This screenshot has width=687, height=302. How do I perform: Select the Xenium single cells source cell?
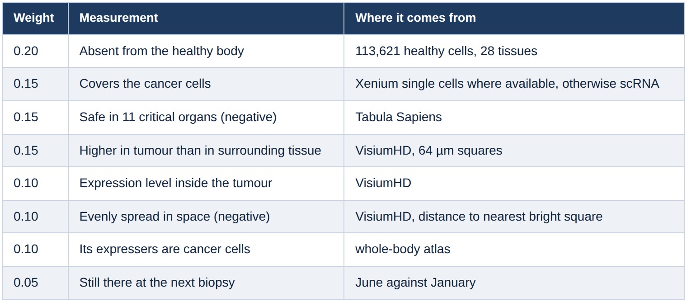[x=514, y=84]
